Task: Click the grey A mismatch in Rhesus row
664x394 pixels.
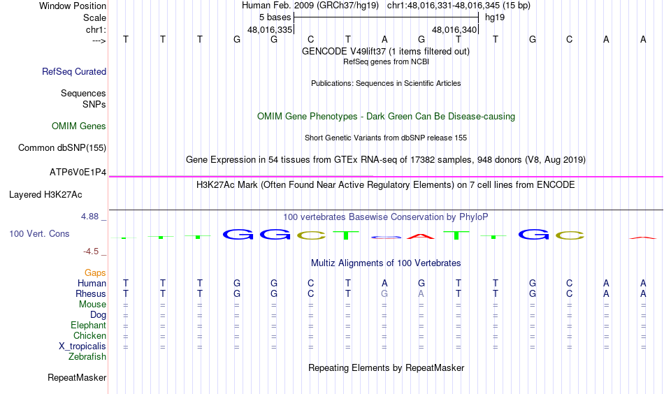Action: [x=421, y=293]
